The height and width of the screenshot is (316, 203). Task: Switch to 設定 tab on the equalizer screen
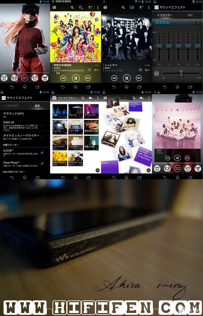pos(190,15)
